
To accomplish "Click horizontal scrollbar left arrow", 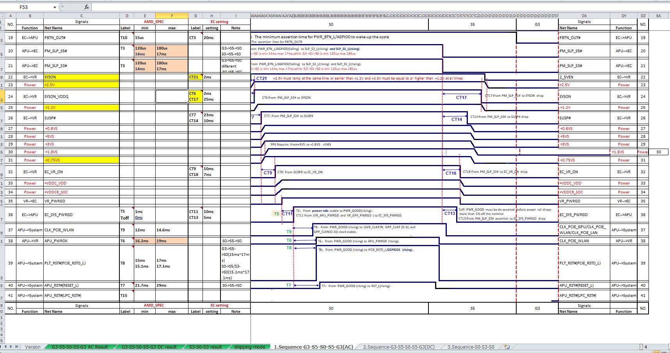I will coord(646,347).
